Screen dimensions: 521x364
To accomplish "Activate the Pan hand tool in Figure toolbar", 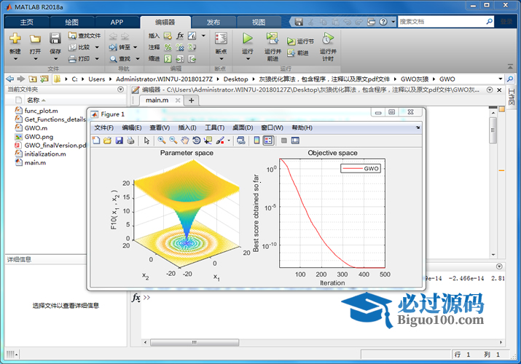I will 185,141.
